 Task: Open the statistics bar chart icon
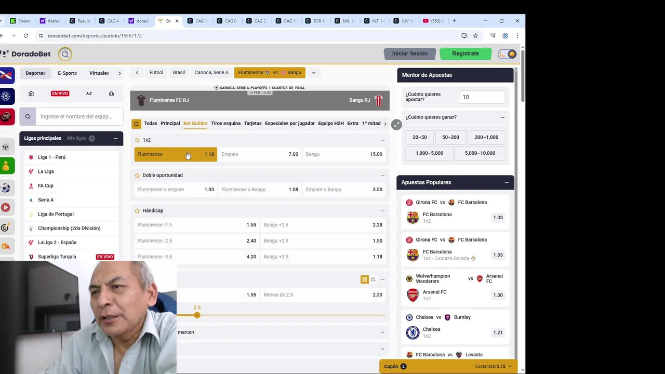(111, 94)
